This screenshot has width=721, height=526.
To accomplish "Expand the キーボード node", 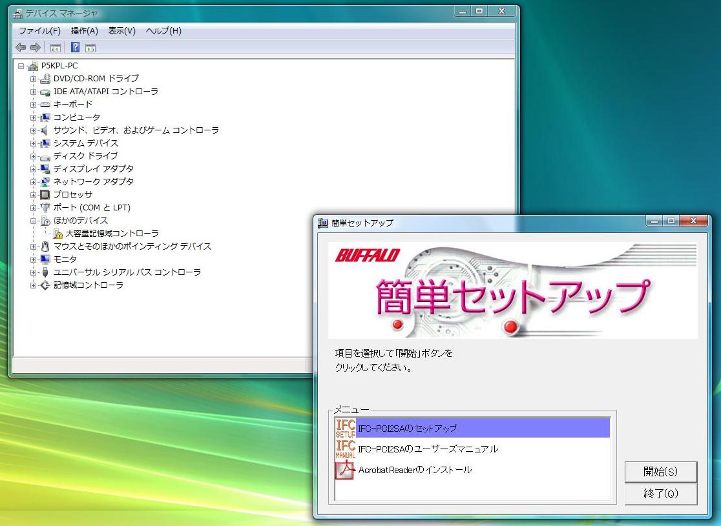I will [x=33, y=105].
